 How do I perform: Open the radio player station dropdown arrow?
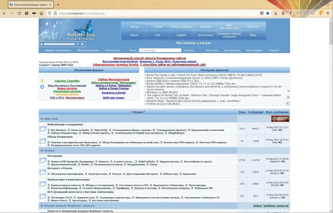pyautogui.click(x=78, y=44)
